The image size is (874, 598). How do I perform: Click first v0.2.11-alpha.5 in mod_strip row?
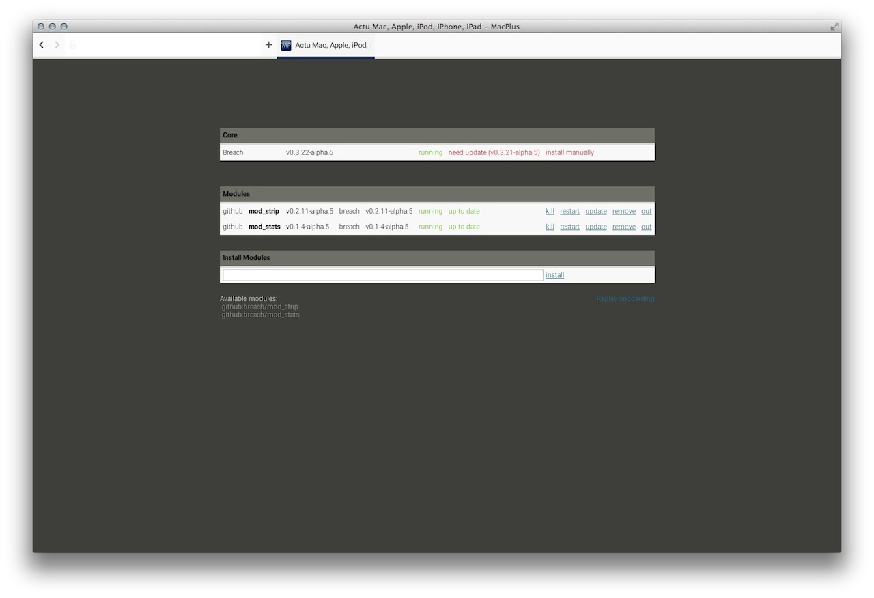pos(309,212)
